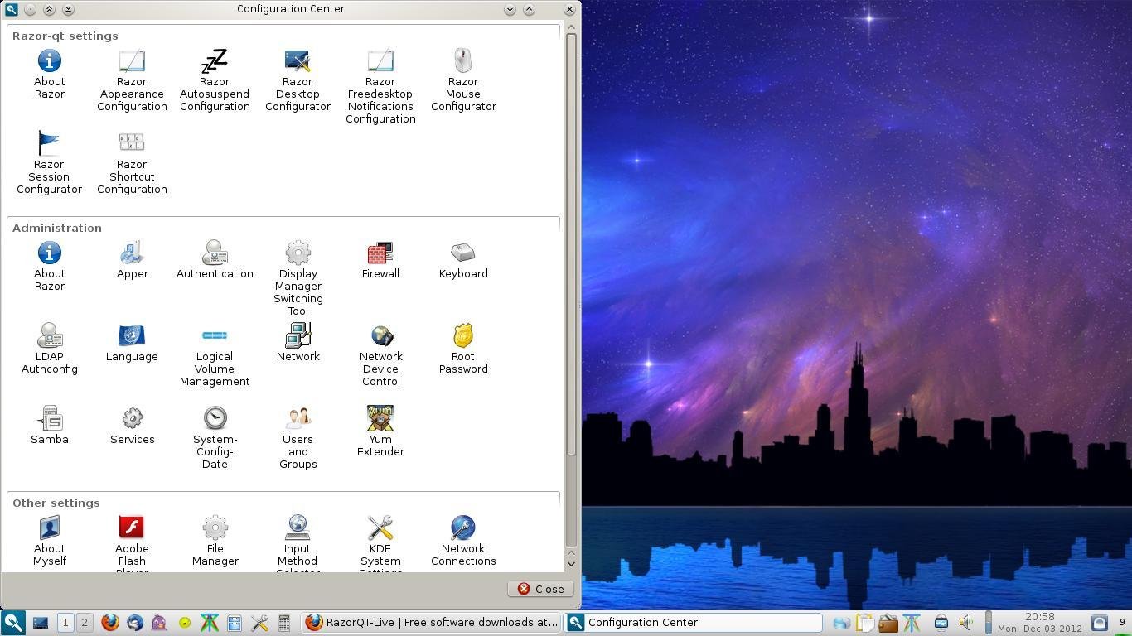1132x636 pixels.
Task: Click the removable device tray icon
Action: click(941, 623)
